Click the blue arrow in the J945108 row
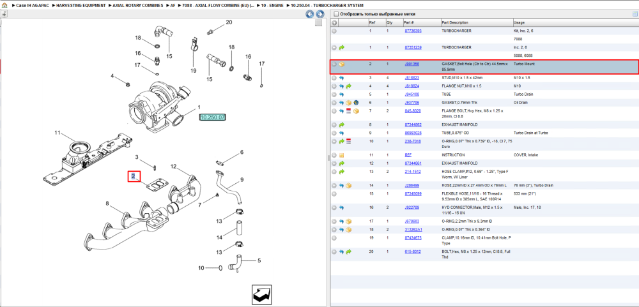Viewport: 639px width, 307px height. click(341, 94)
